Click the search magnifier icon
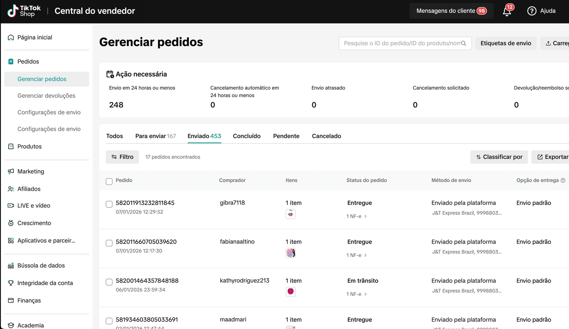Screen dimensions: 569x329 [x=464, y=43]
